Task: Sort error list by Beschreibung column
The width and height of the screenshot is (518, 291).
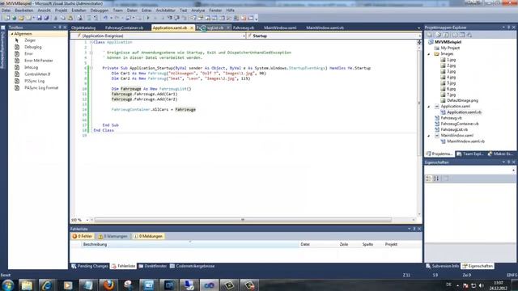Action: 189,244
